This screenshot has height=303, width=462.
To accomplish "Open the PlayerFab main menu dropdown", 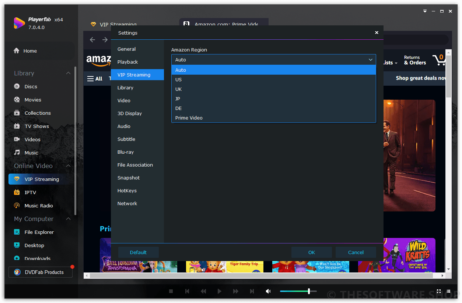I will point(425,11).
